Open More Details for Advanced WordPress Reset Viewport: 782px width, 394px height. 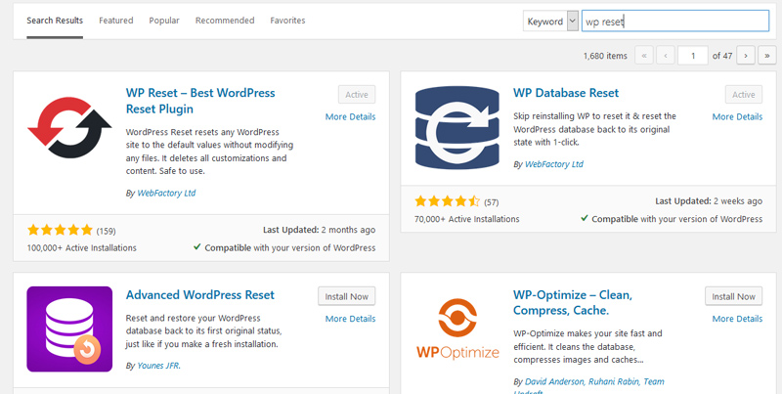tap(351, 319)
